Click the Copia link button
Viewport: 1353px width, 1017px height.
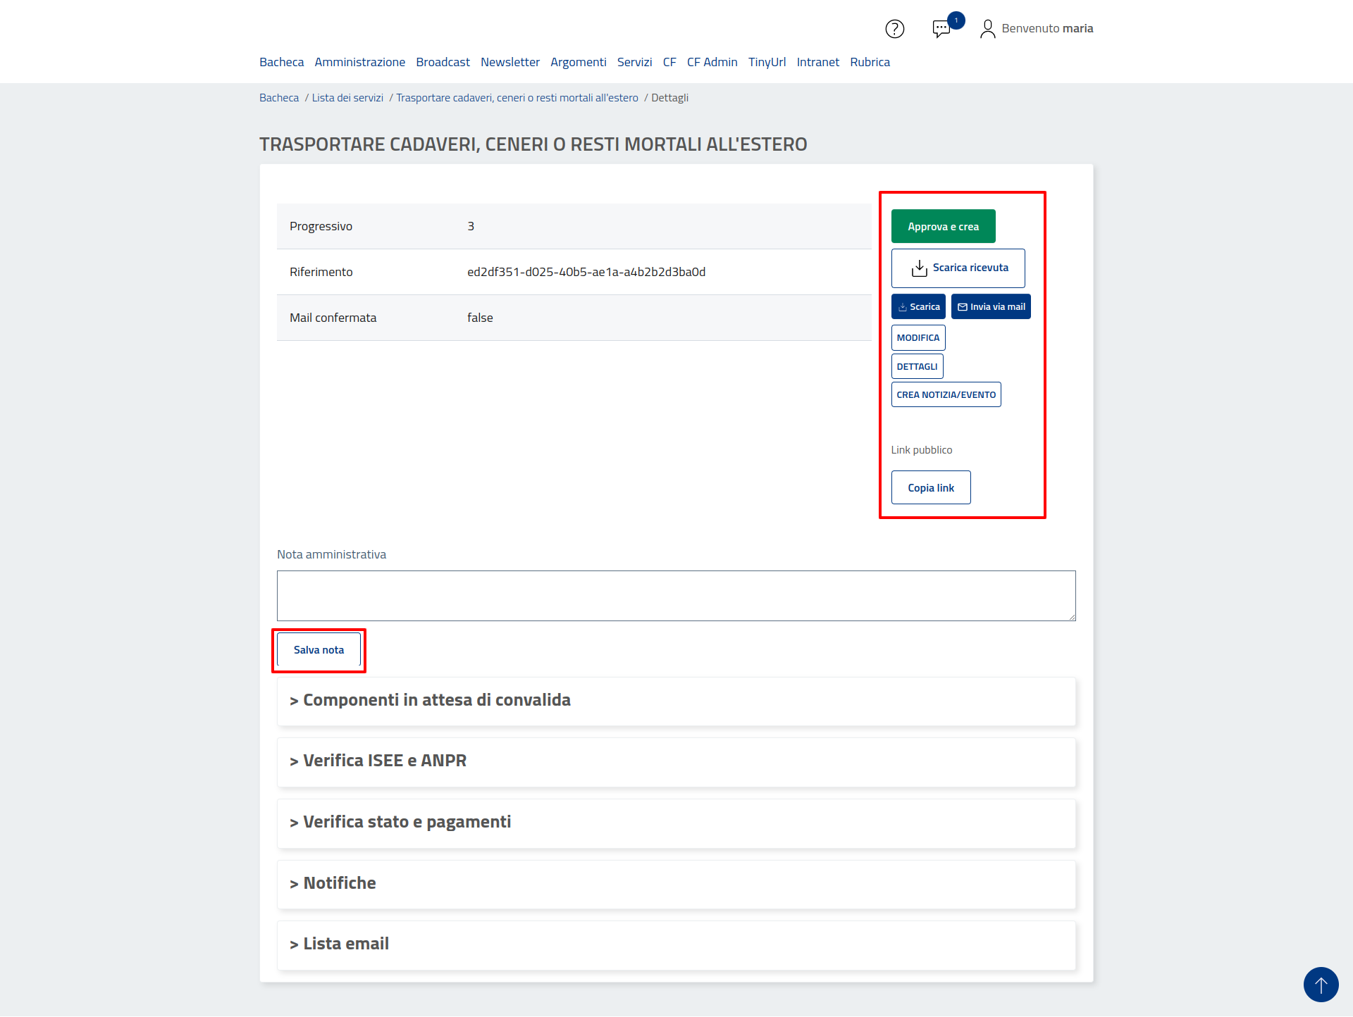coord(930,487)
